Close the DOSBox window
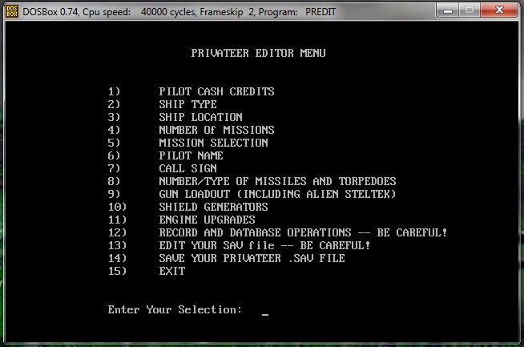The height and width of the screenshot is (347, 524). click(499, 10)
